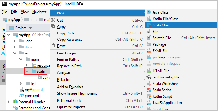Viewport: 218px width, 111px height.
Task: Choose Copy Path from context menu
Action: pos(97,33)
